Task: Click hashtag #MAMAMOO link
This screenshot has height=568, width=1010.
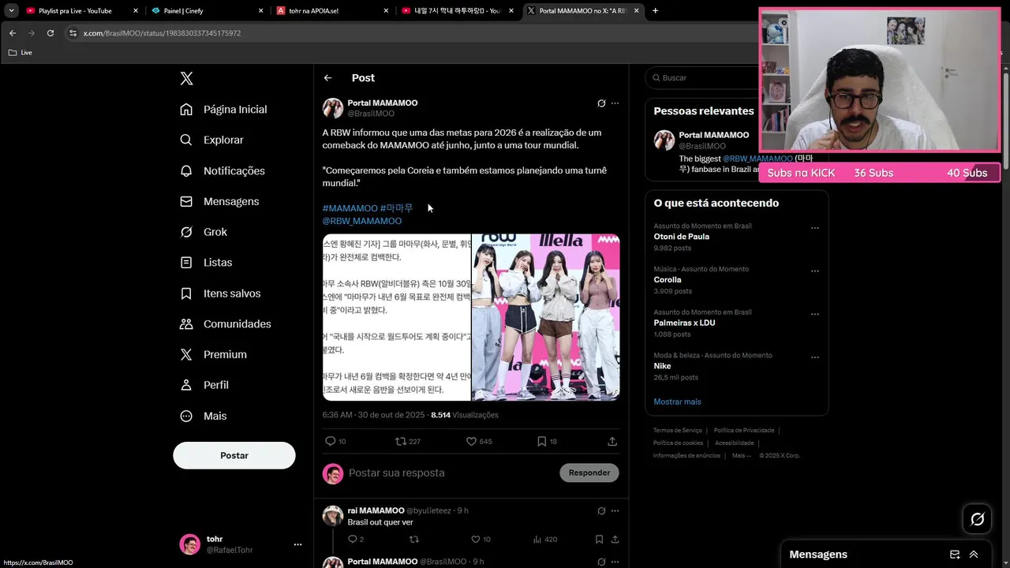Action: pos(350,208)
